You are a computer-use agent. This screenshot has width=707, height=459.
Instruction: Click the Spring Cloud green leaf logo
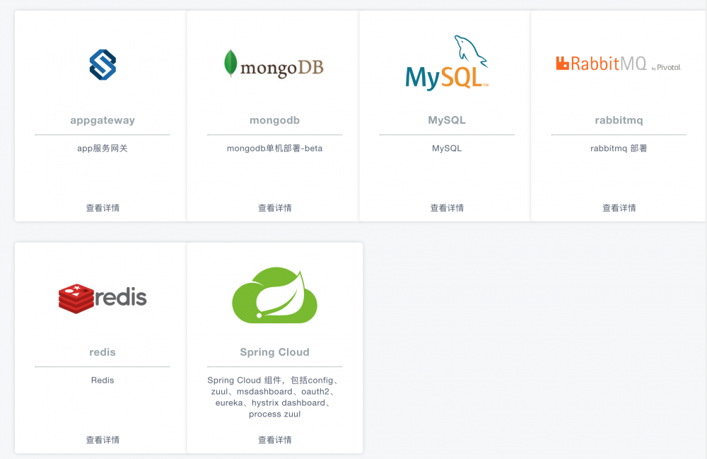(x=274, y=296)
